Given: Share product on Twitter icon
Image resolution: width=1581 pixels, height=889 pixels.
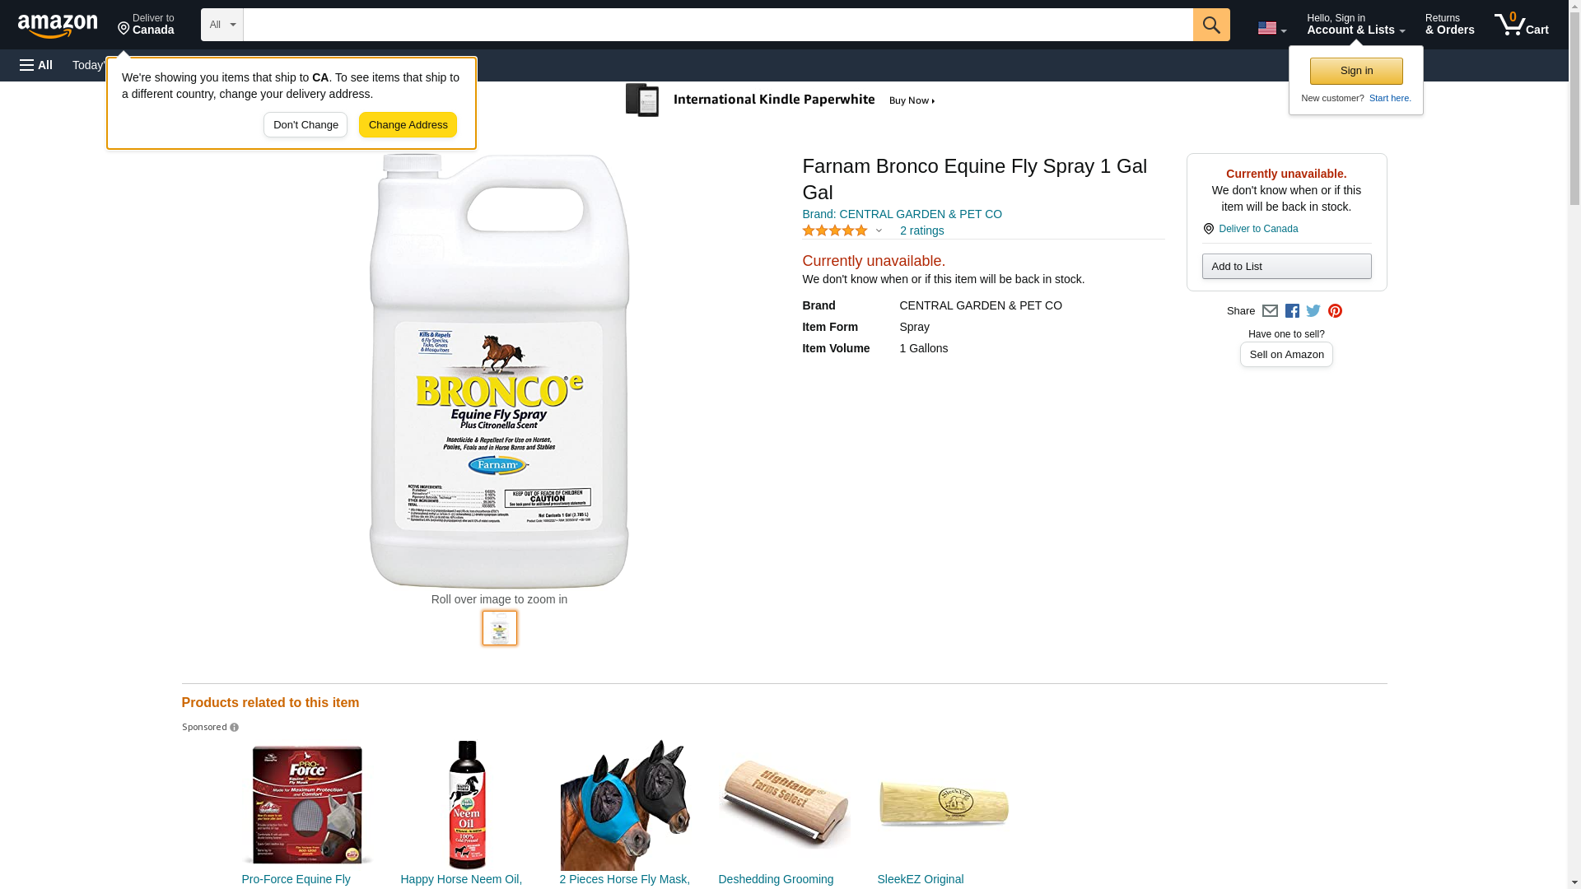Looking at the screenshot, I should 1313,311.
